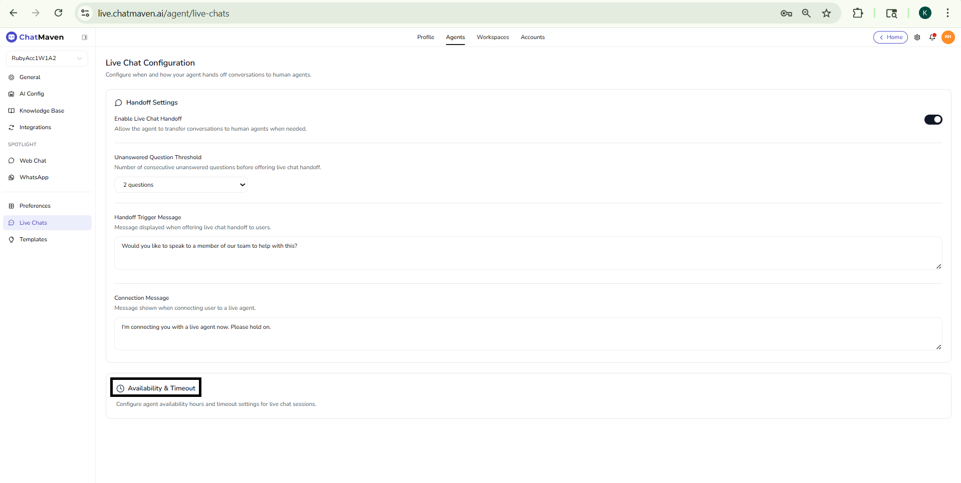
Task: Select the AI Config gear icon
Action: (11, 94)
